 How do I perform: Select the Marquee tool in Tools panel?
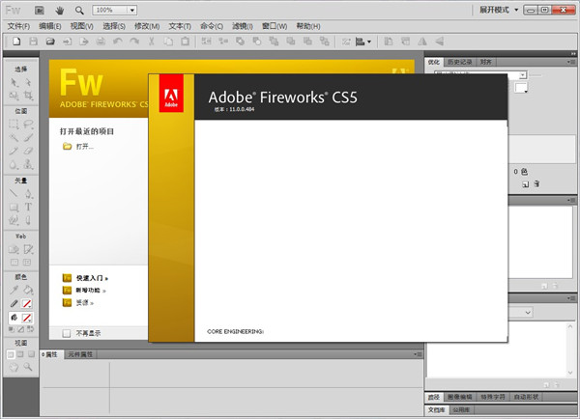(14, 125)
